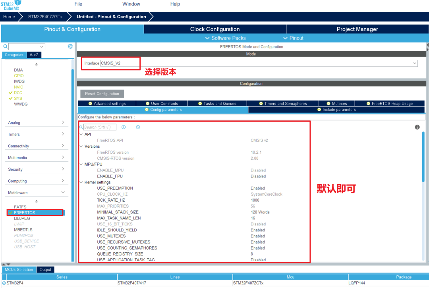Click the parameter search magnifier icon

point(81,127)
